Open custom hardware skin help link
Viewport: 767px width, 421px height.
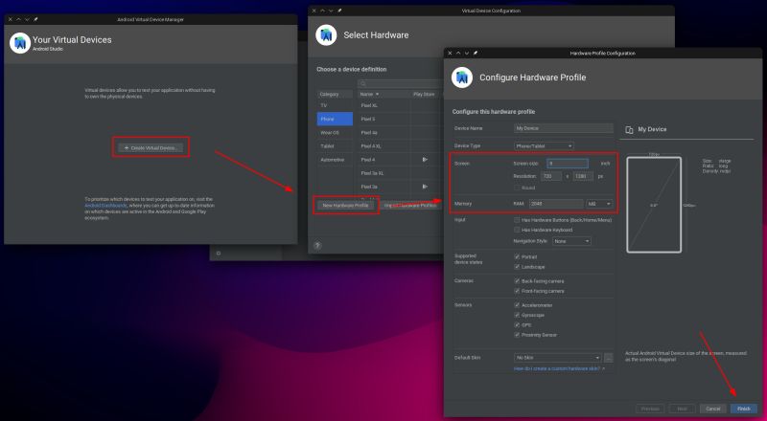tap(559, 368)
